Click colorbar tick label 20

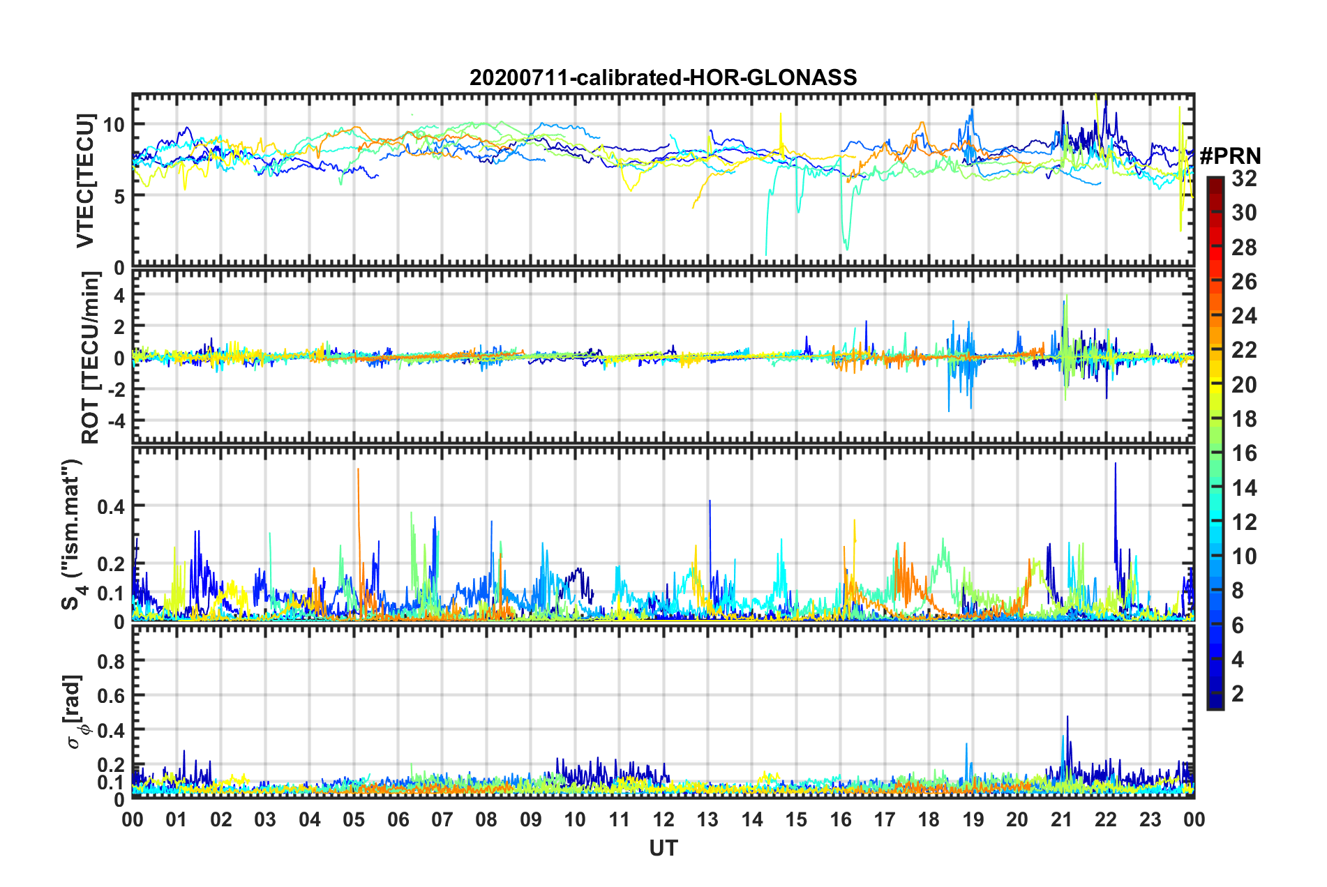point(1244,385)
